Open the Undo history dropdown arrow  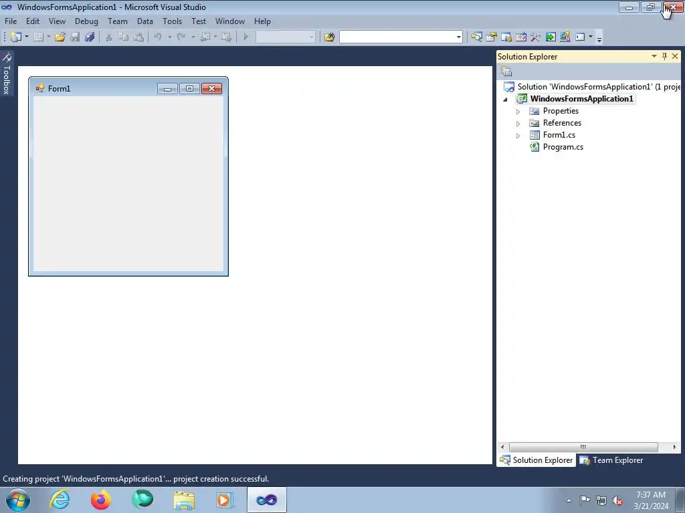[169, 37]
